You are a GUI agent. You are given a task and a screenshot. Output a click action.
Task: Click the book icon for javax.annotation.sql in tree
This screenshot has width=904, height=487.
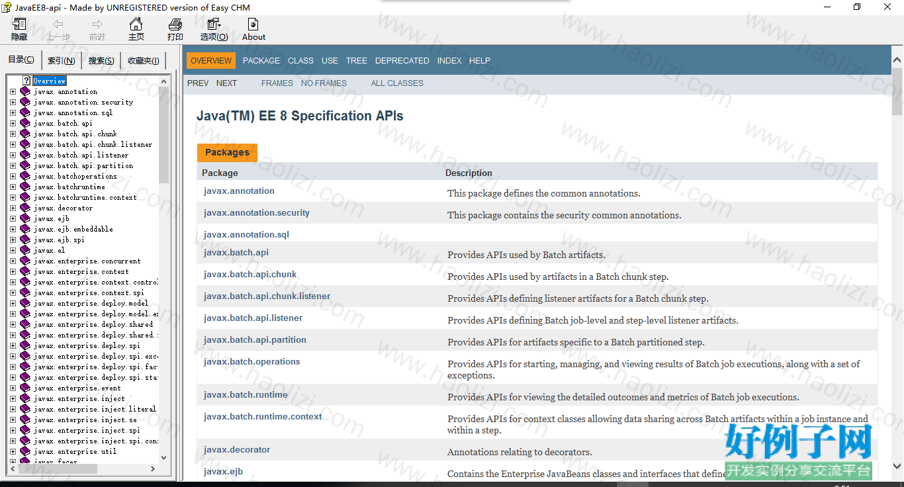pyautogui.click(x=25, y=112)
